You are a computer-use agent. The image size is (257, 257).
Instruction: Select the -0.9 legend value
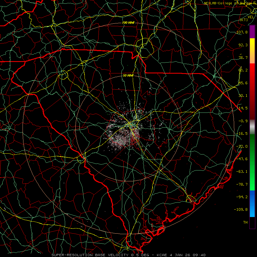coord(243,121)
